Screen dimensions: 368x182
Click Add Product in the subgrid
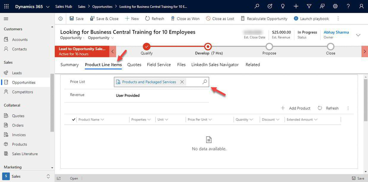(x=296, y=108)
